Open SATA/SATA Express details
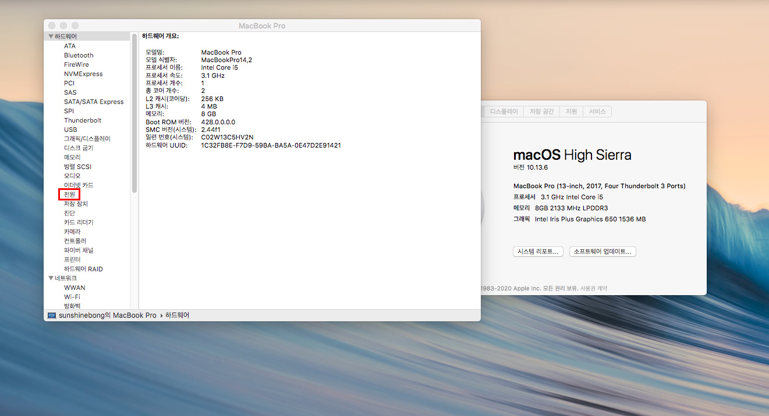The height and width of the screenshot is (416, 769). 94,102
